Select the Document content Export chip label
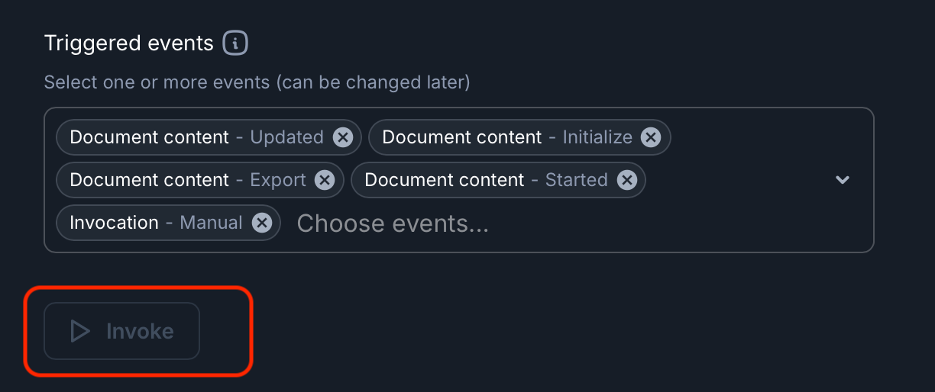 pos(187,180)
